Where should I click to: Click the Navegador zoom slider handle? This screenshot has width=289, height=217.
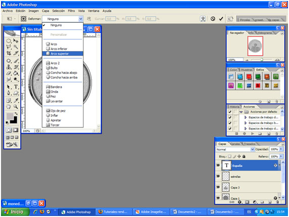[262, 60]
